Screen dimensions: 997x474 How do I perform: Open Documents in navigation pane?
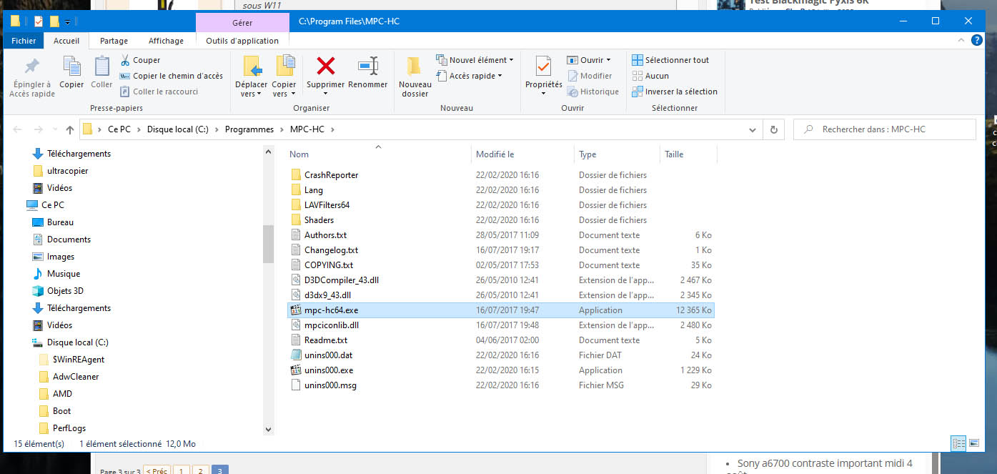pyautogui.click(x=69, y=240)
